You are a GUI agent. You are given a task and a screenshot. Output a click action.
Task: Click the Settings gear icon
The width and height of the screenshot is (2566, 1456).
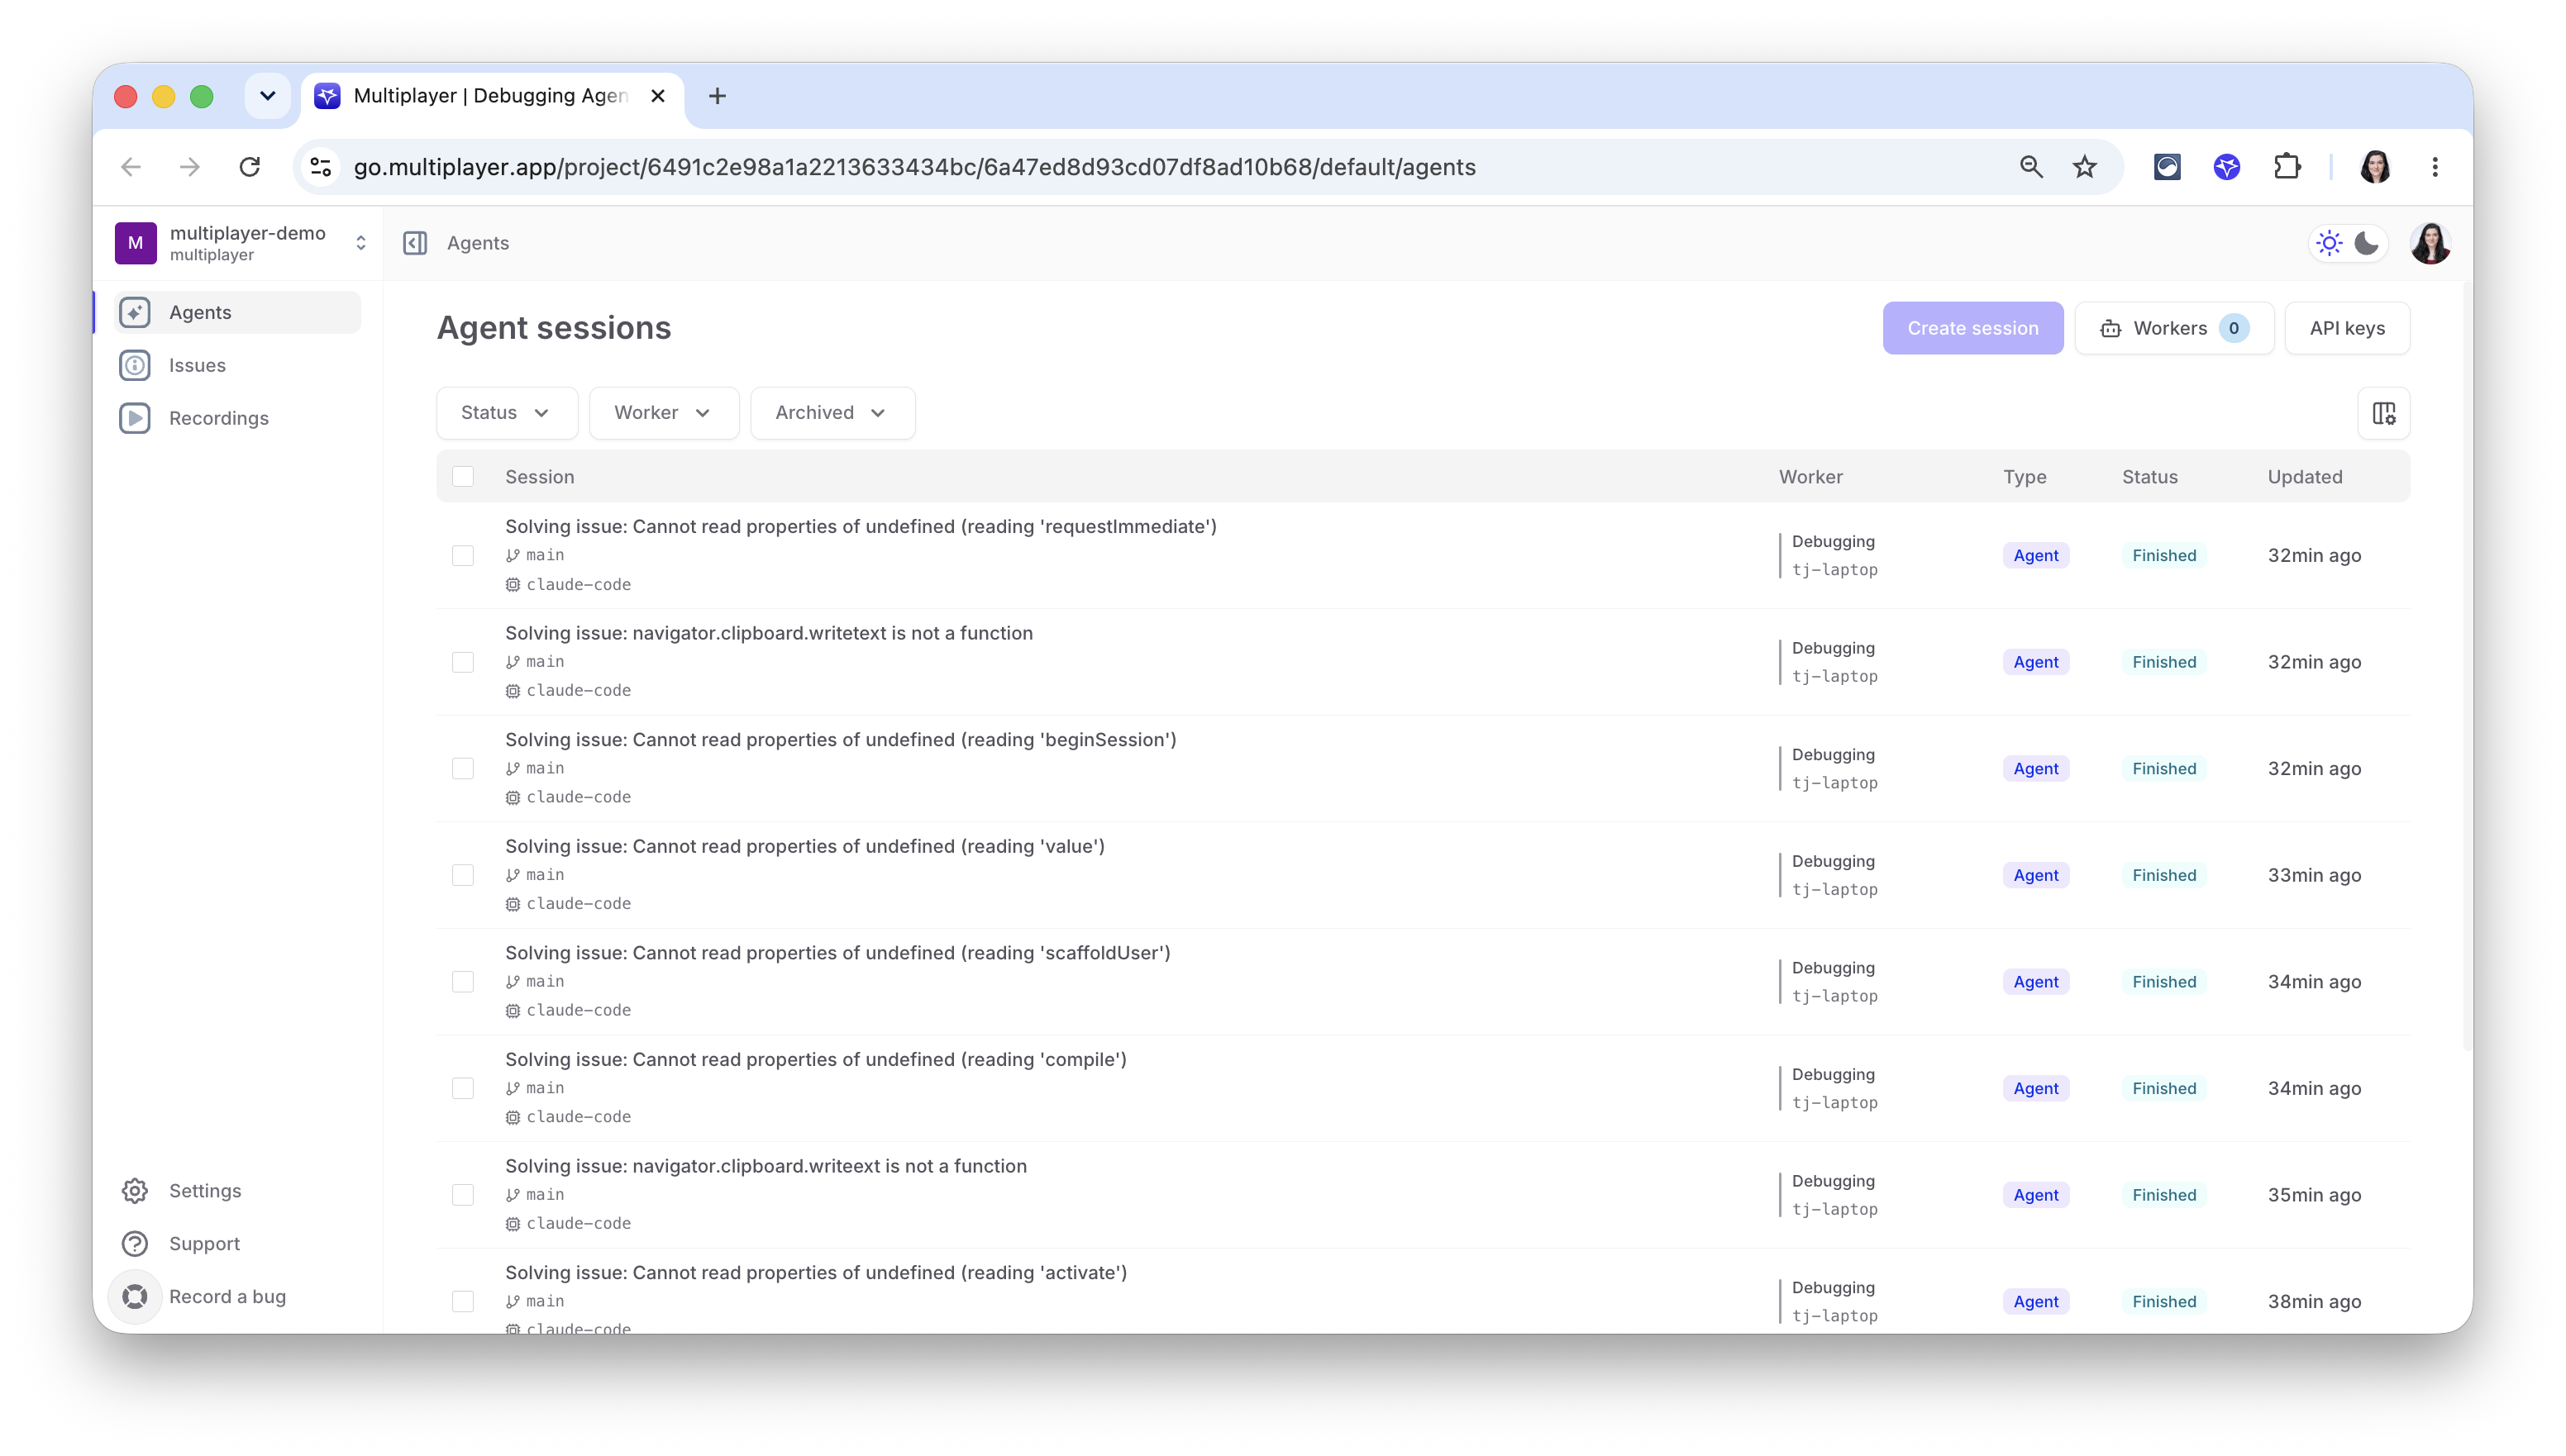(x=135, y=1190)
